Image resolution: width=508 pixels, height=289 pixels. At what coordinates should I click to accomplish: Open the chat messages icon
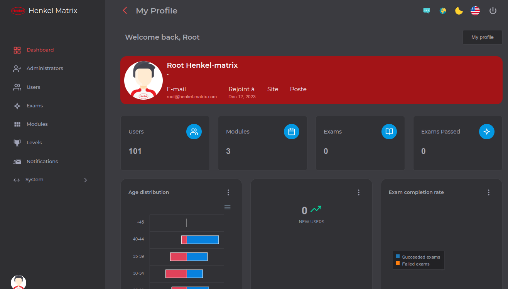click(426, 11)
